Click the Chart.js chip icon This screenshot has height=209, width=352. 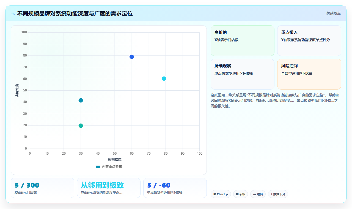215,194
